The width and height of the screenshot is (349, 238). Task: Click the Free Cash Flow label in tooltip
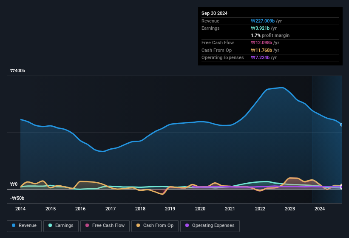tap(218, 42)
